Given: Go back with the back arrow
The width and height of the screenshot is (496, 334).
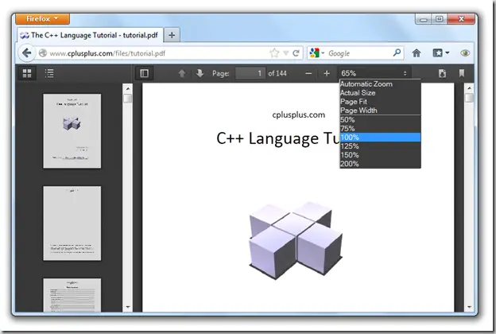Looking at the screenshot, I should click(x=26, y=52).
